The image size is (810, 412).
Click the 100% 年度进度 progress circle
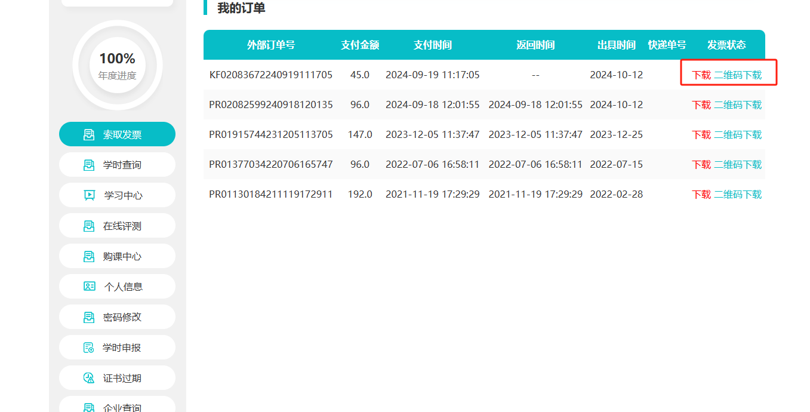(x=118, y=65)
